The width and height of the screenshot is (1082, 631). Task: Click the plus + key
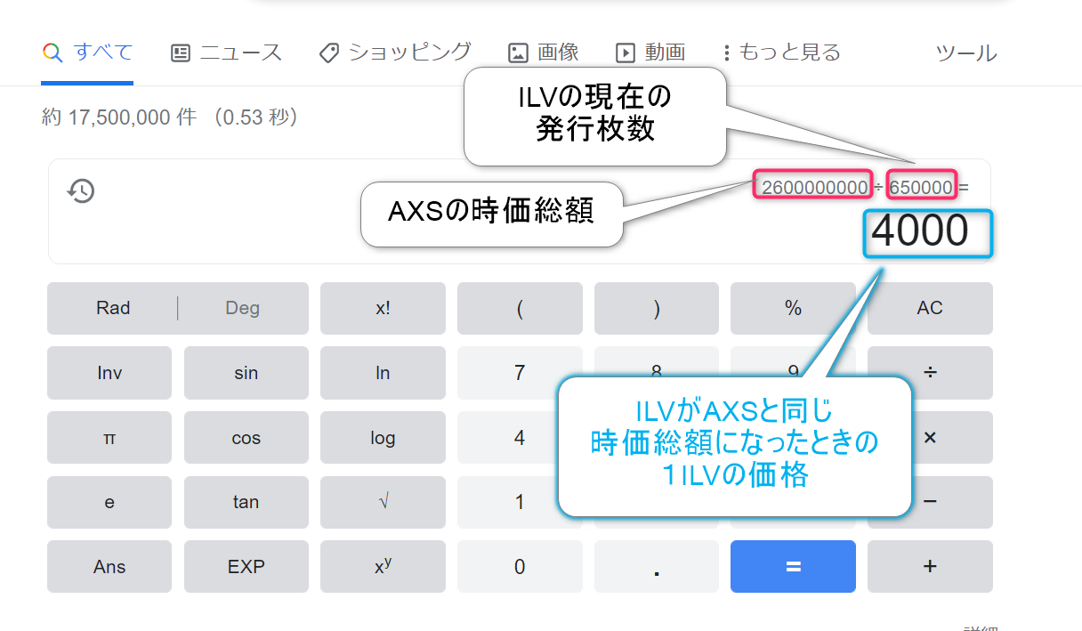(930, 567)
